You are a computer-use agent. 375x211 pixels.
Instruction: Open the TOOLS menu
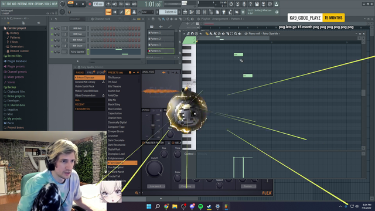point(47,4)
